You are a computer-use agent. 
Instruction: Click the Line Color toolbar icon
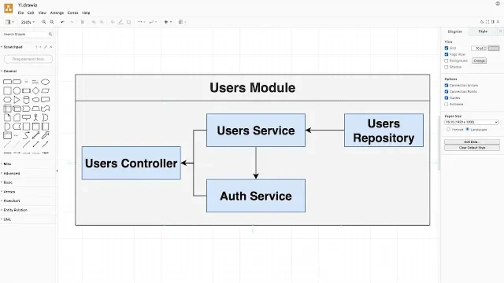coord(120,22)
